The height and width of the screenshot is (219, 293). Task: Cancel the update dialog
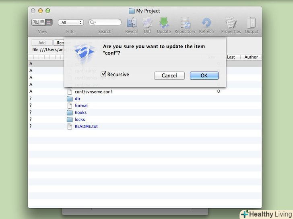click(169, 75)
